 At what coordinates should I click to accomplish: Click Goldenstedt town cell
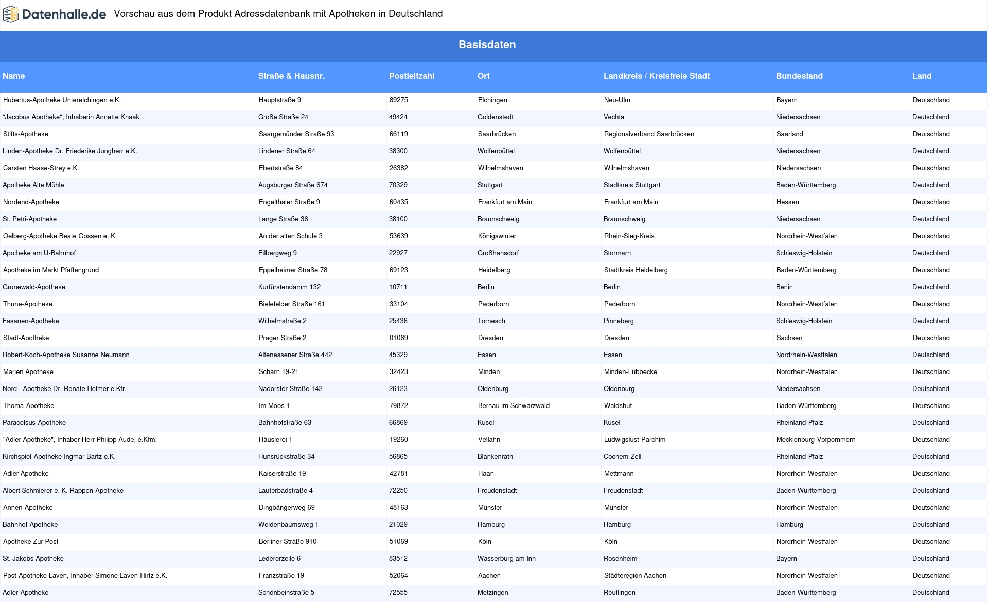coord(496,117)
